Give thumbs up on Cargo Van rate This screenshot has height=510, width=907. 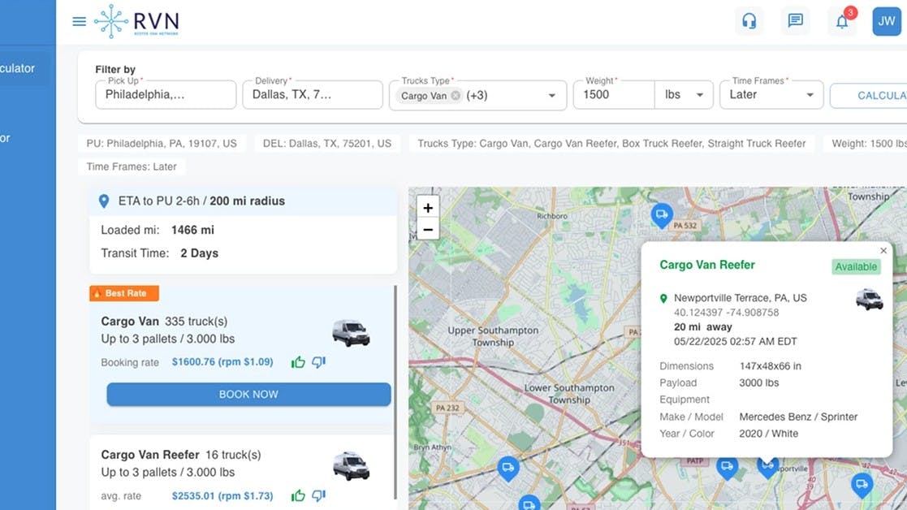click(x=298, y=362)
